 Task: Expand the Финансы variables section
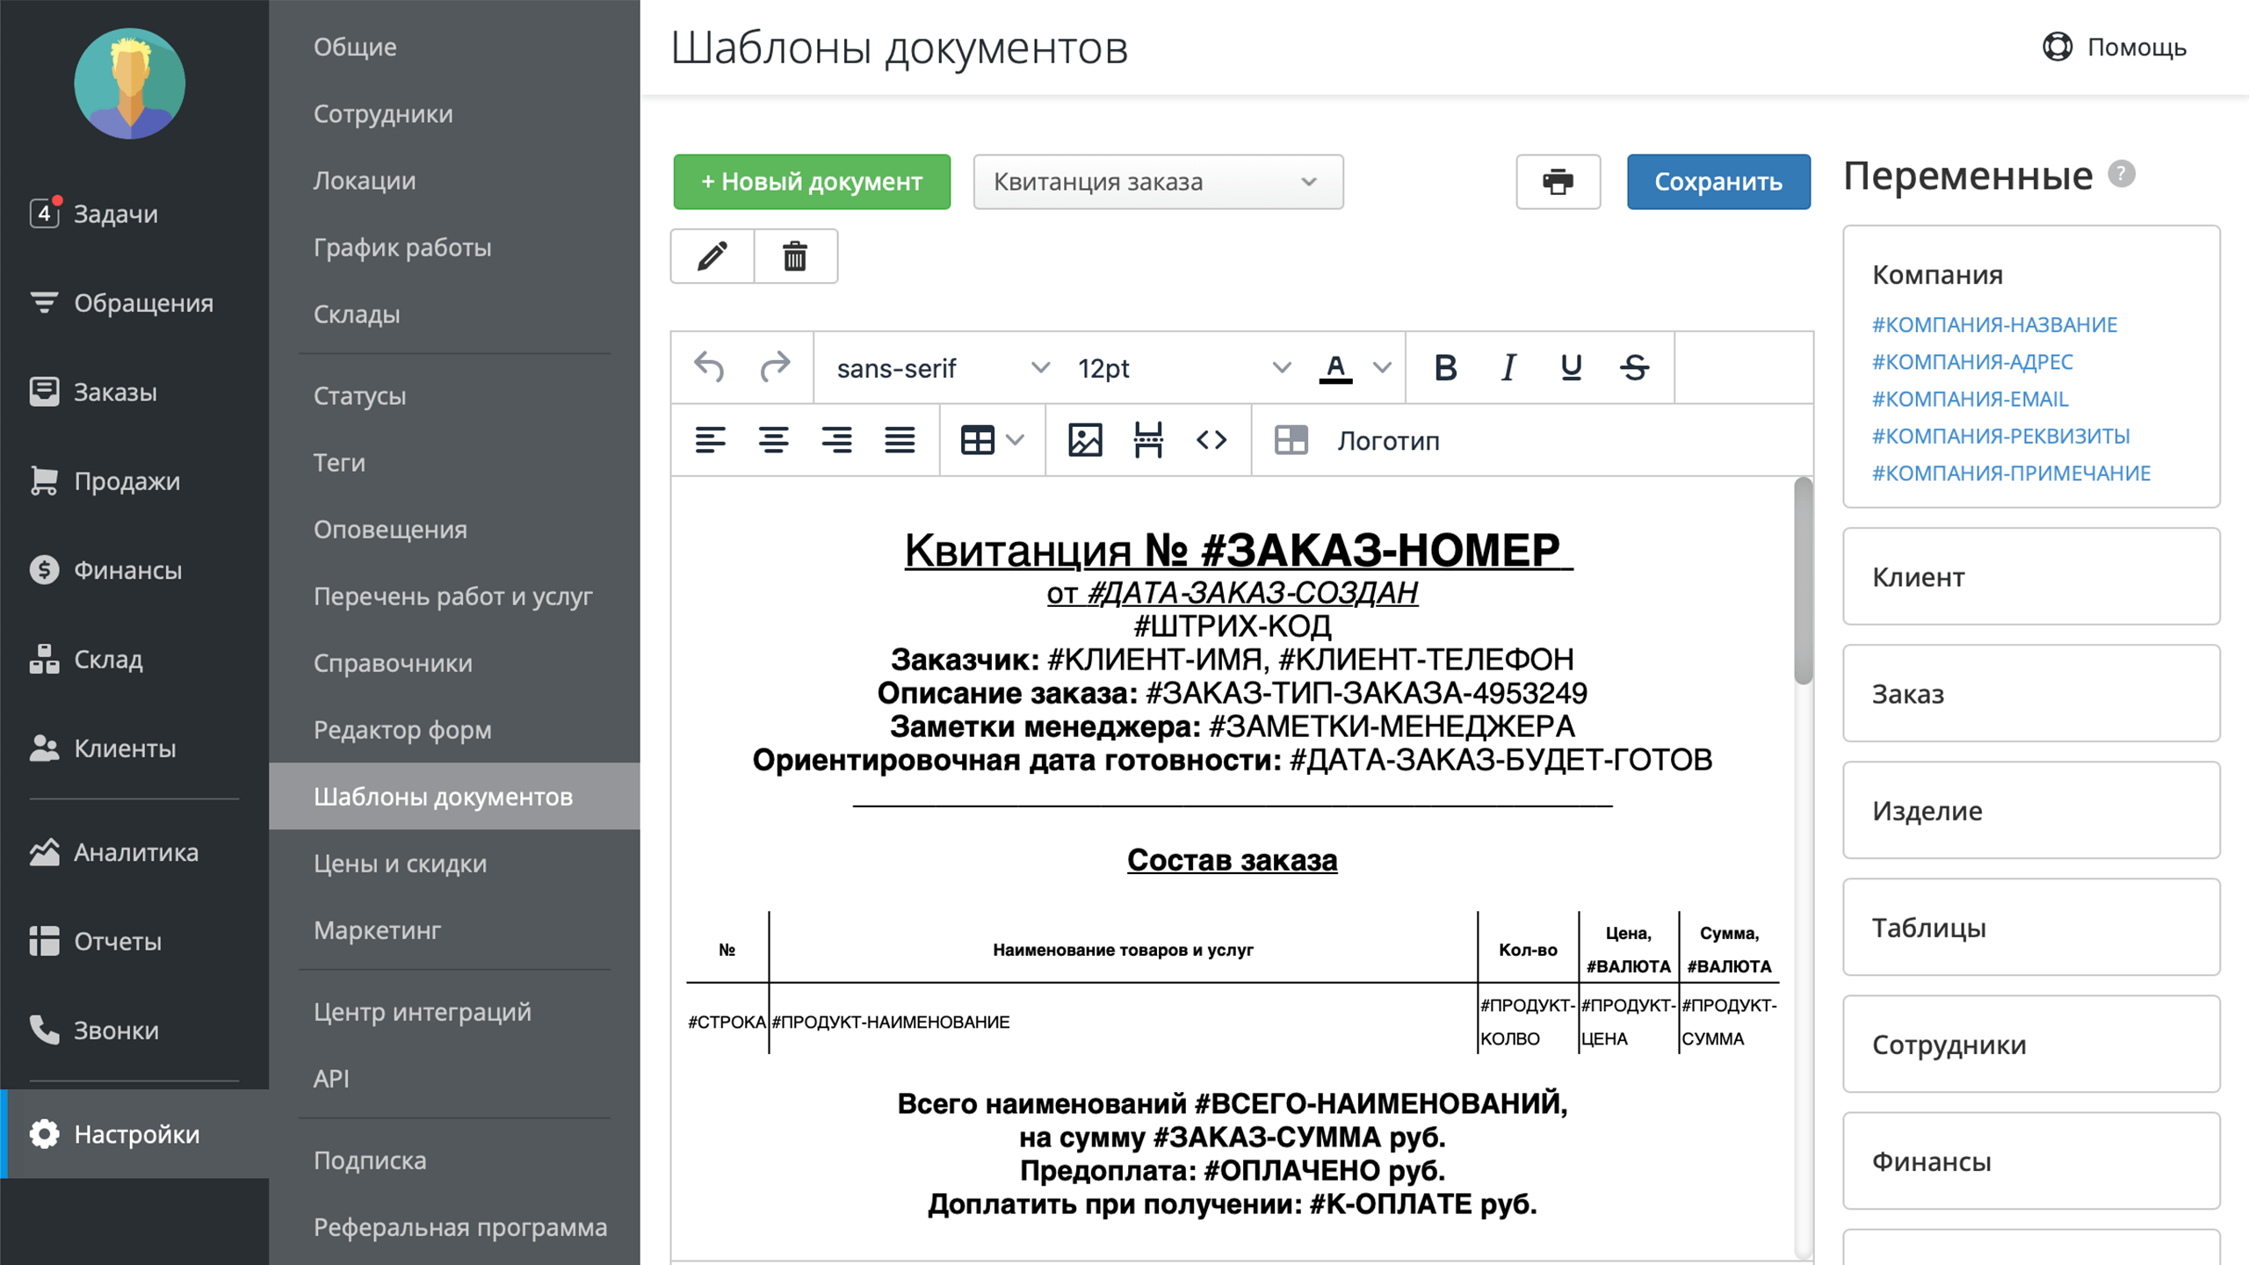click(2031, 1160)
